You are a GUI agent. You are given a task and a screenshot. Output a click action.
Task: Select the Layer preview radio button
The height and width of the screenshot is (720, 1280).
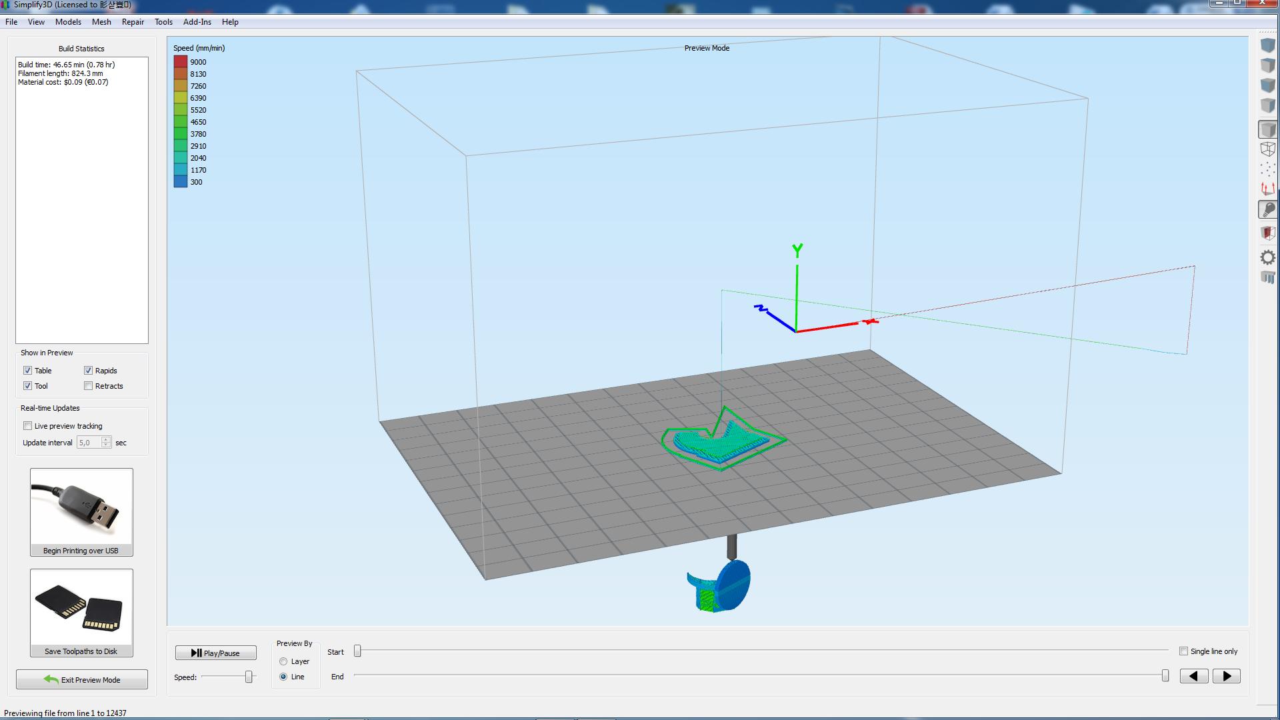tap(283, 661)
